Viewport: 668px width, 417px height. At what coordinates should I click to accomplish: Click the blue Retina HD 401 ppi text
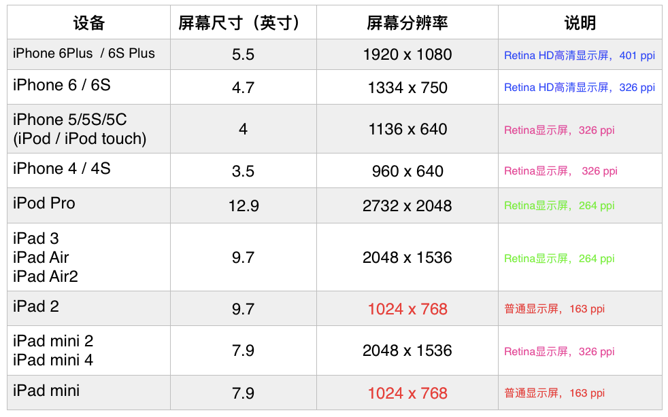coord(579,56)
